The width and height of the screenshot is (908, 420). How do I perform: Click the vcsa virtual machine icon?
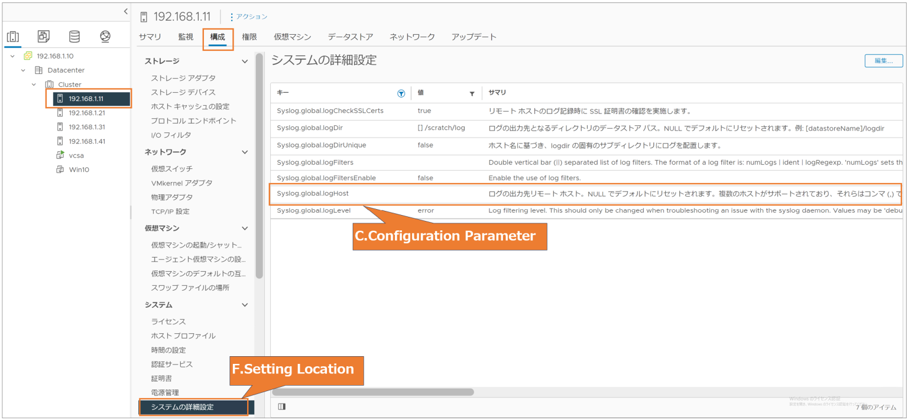[x=60, y=155]
